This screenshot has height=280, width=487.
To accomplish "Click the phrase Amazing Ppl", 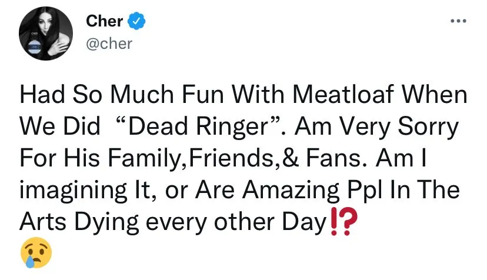I will tap(312, 190).
